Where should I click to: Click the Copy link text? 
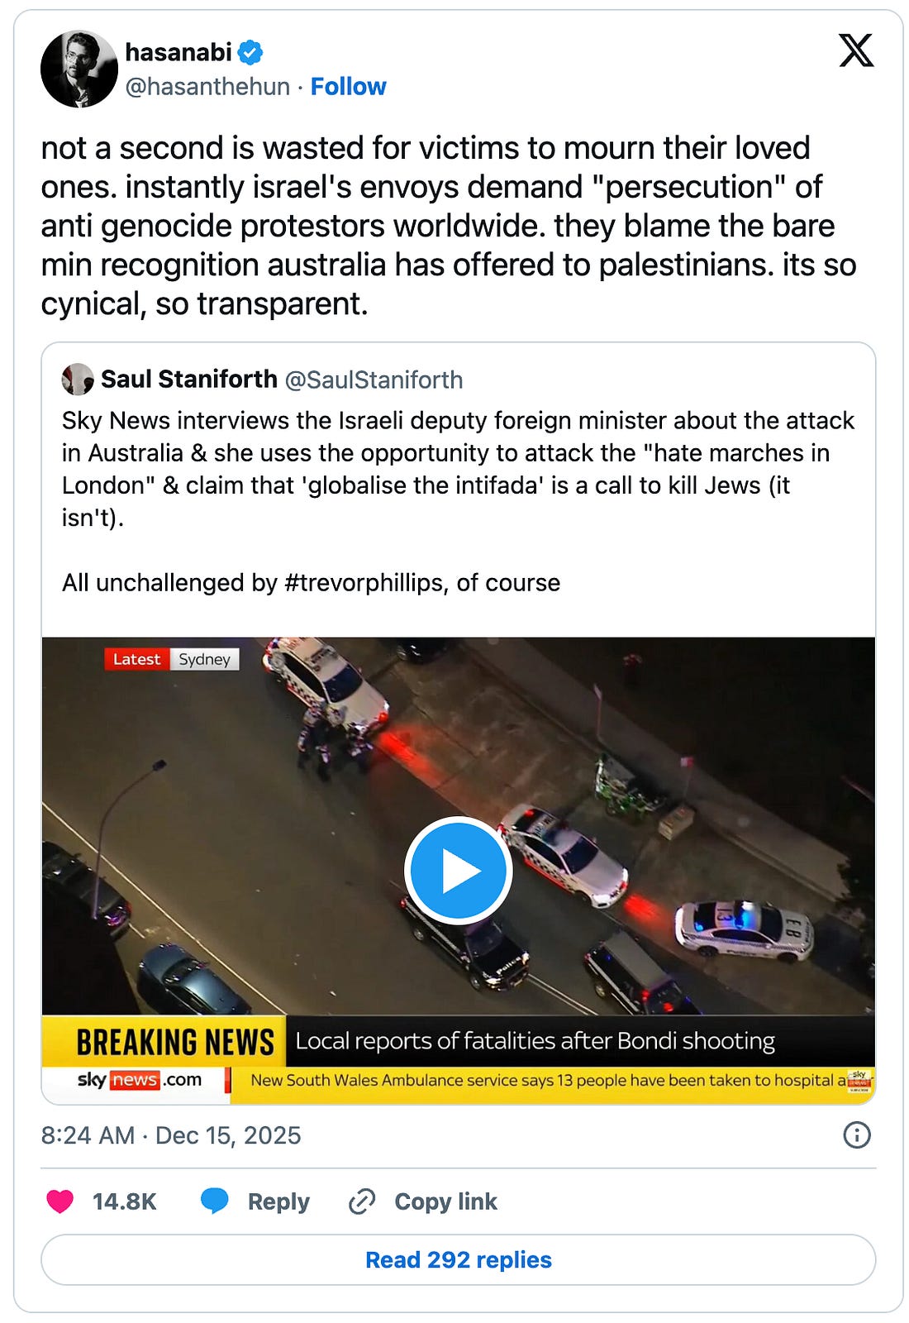(445, 1201)
